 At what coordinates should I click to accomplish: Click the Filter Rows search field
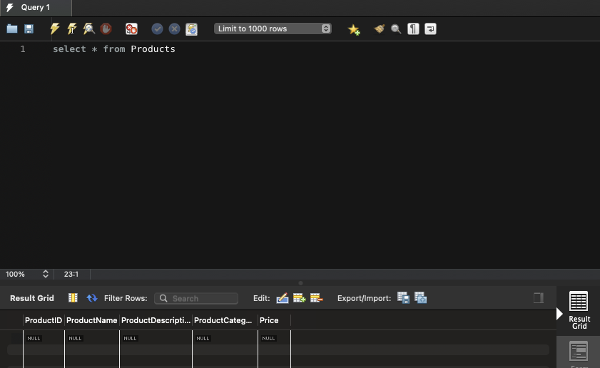(196, 298)
